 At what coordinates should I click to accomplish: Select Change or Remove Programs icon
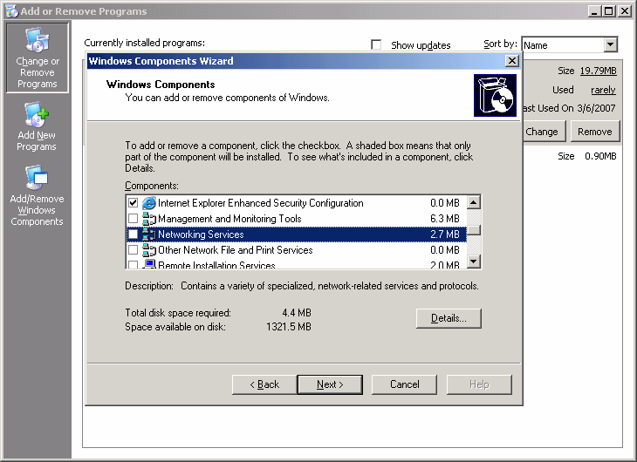(x=38, y=40)
